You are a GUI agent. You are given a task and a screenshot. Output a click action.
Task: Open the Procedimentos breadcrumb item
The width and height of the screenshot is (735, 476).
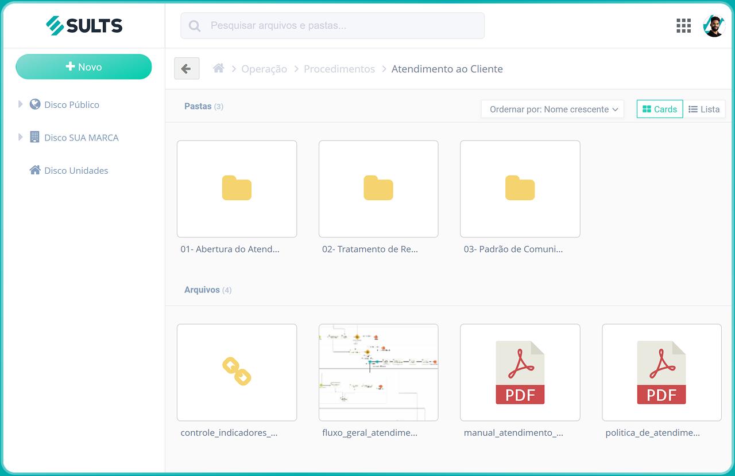coord(339,68)
